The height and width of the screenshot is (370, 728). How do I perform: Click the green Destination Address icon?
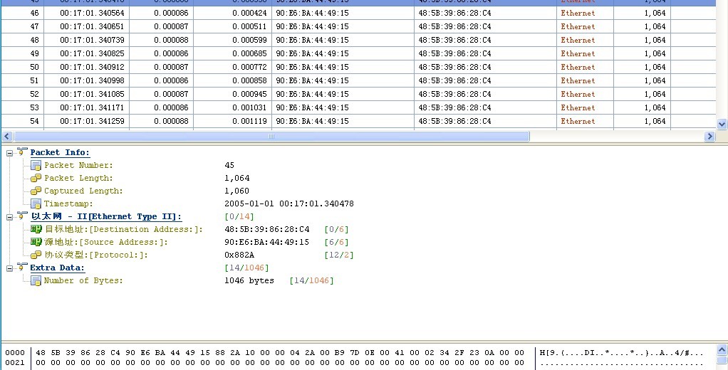[x=36, y=229]
